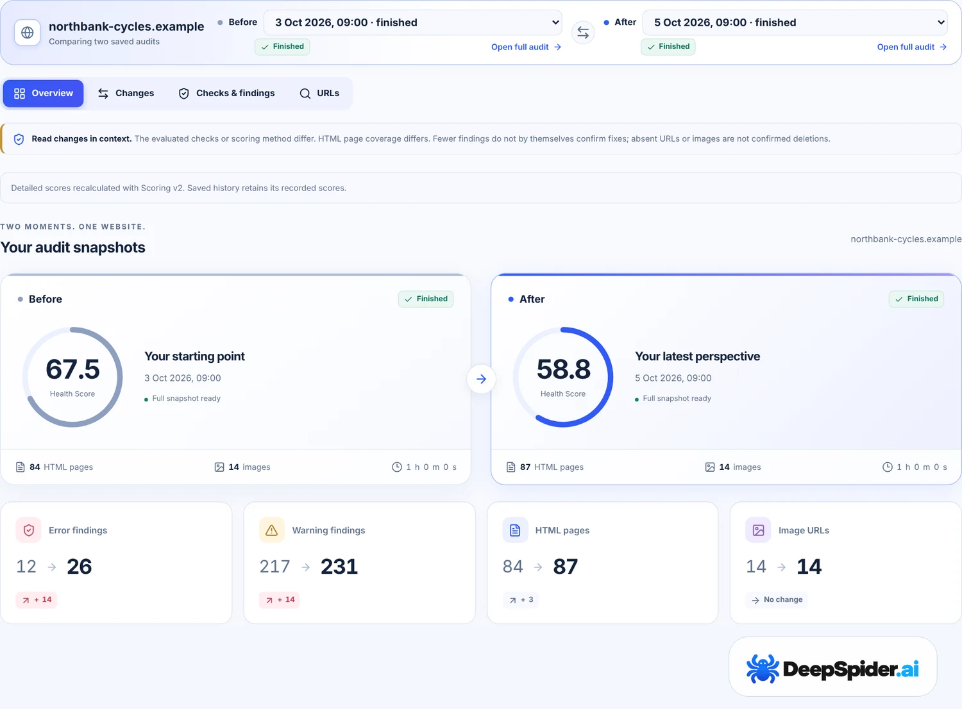This screenshot has width=962, height=709.
Task: Click the image icon in the Before card footer
Action: click(219, 467)
